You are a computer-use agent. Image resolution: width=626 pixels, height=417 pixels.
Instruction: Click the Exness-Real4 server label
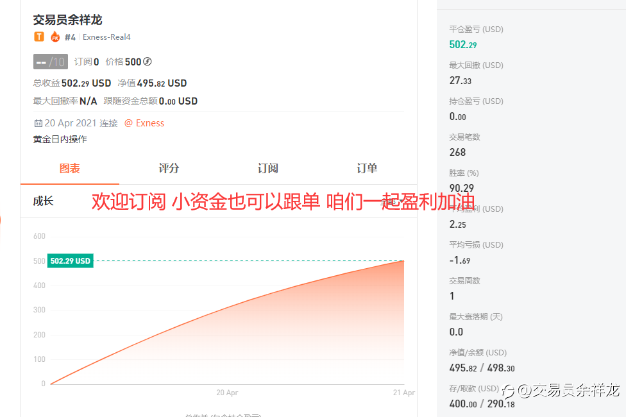pos(106,37)
